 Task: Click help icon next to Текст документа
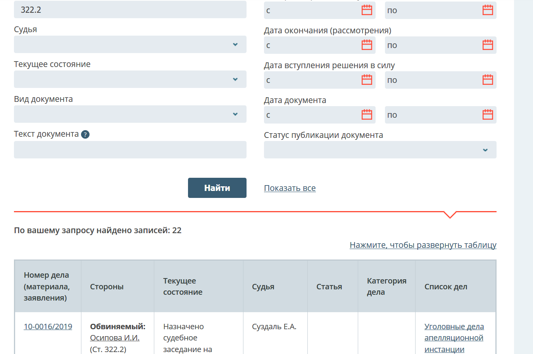tap(85, 134)
